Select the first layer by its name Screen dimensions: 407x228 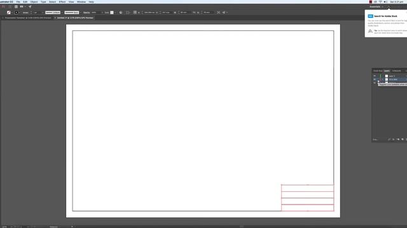392,76
